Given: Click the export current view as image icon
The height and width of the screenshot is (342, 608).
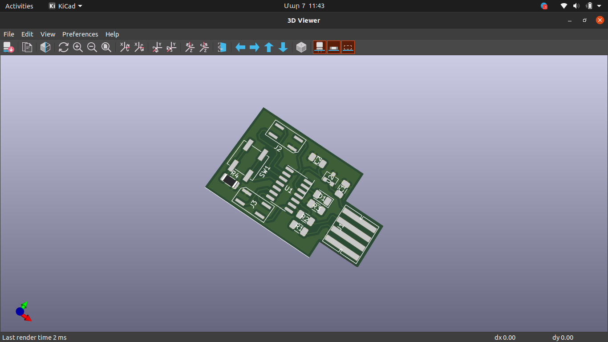Looking at the screenshot, I should [9, 47].
